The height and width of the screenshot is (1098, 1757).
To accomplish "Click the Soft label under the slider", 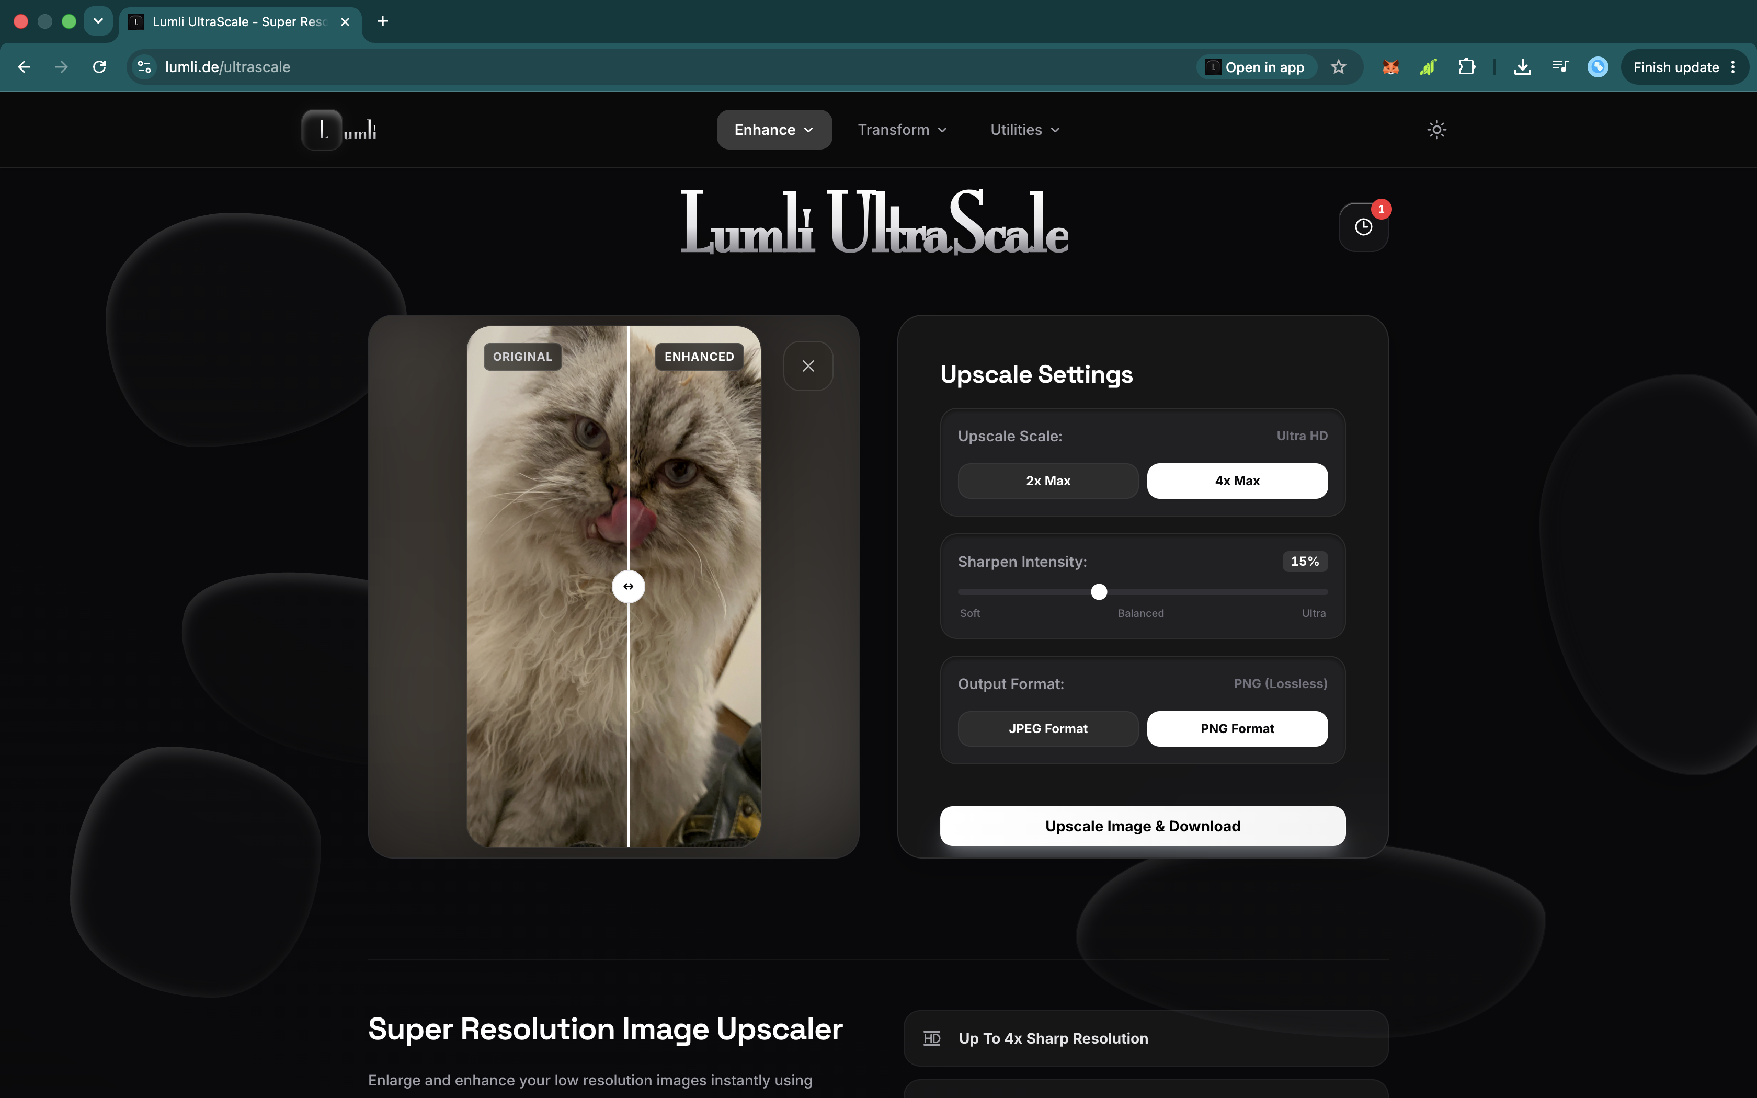I will (x=970, y=614).
